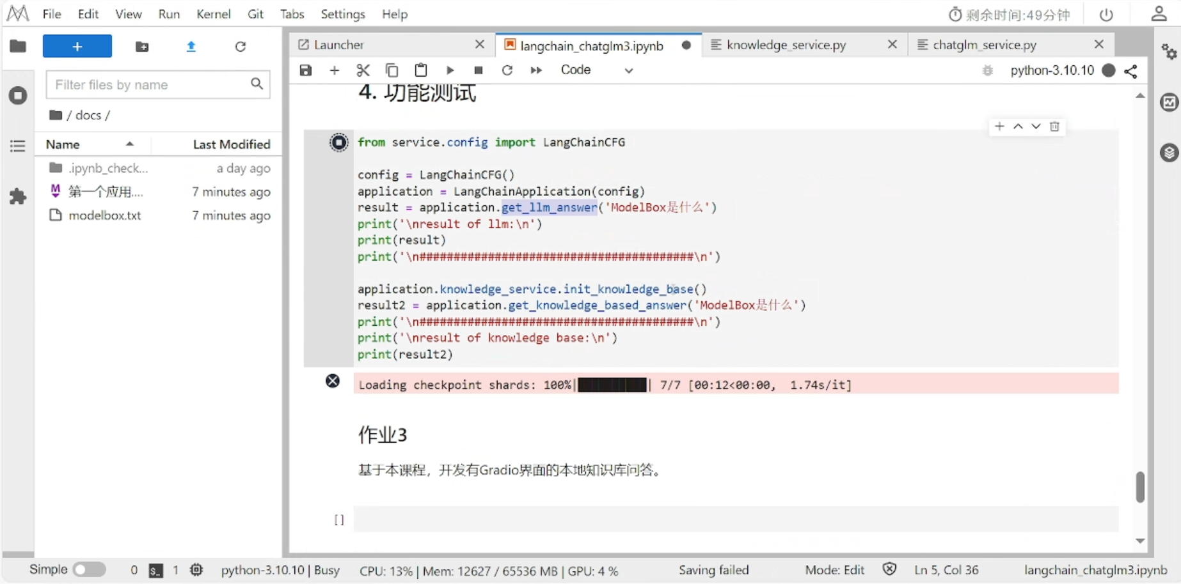Insert a cell below using toolbar plus
The image size is (1181, 584).
click(x=335, y=70)
